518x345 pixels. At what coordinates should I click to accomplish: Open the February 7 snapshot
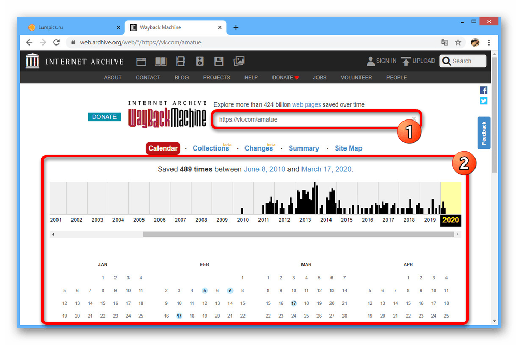point(230,291)
